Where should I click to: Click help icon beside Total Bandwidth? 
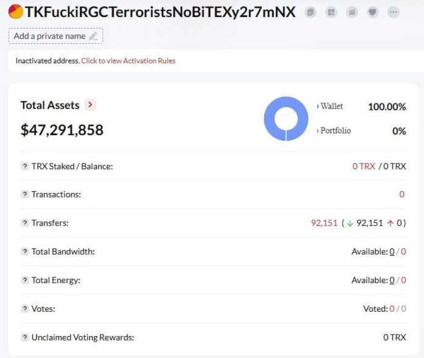click(x=25, y=251)
